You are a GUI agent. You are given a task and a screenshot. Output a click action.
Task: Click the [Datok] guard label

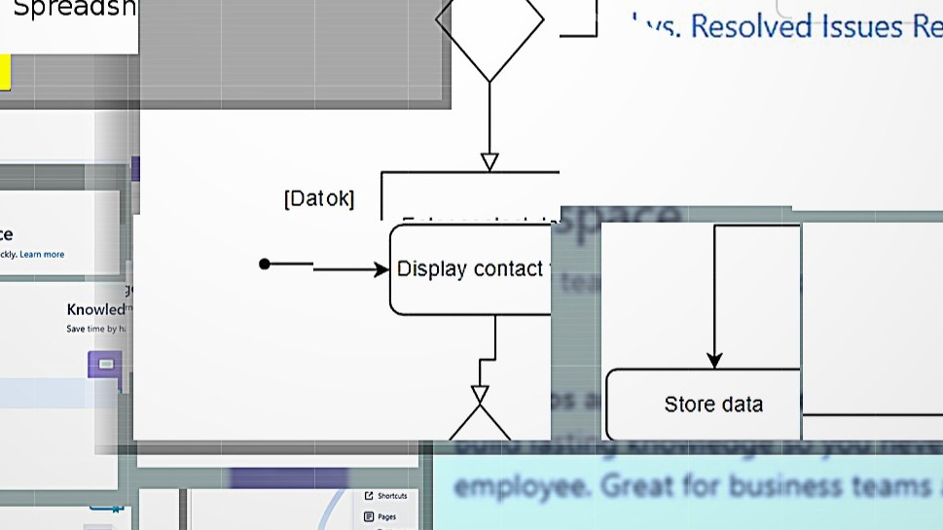tap(319, 199)
